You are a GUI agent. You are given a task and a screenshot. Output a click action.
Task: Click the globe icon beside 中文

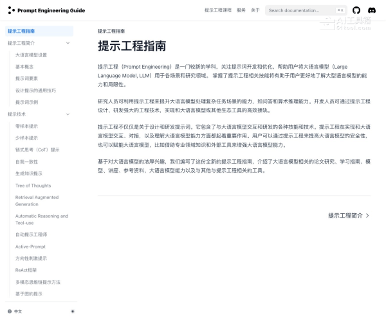[x=9, y=311]
